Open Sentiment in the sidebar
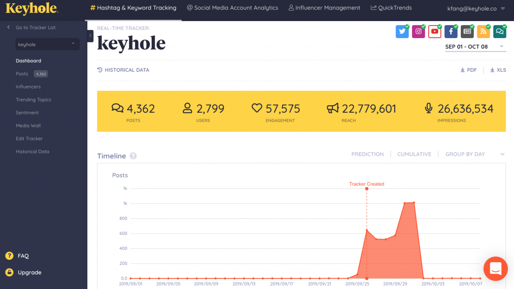 pos(27,113)
